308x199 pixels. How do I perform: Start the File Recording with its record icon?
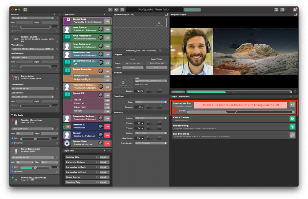[292, 127]
